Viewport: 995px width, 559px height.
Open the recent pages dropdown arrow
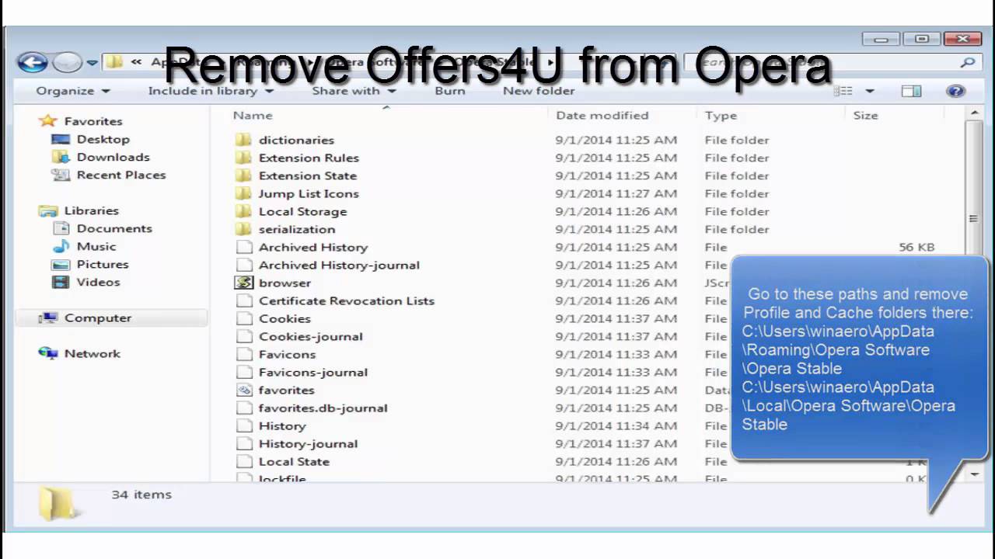pyautogui.click(x=92, y=63)
